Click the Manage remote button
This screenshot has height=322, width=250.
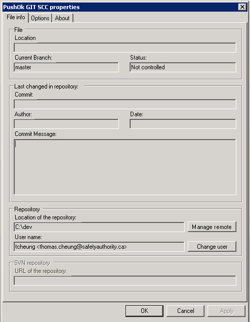(212, 226)
